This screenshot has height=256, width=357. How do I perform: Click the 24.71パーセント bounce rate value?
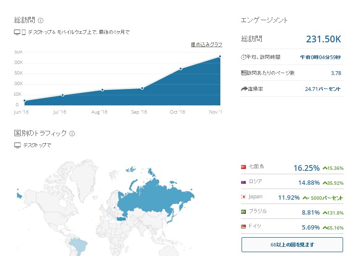point(323,89)
